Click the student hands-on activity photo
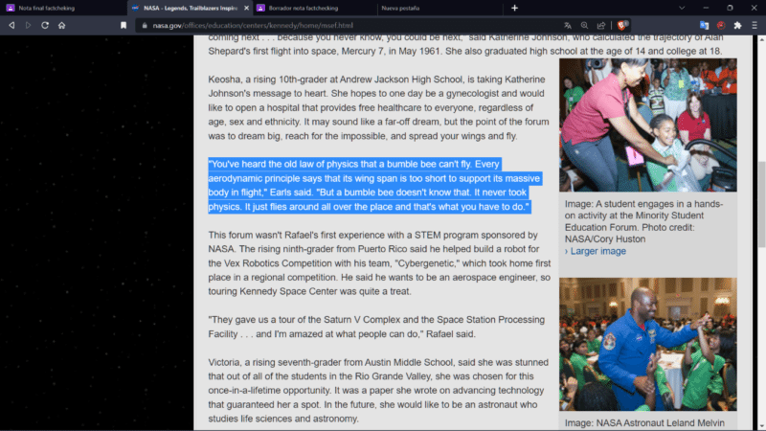The height and width of the screenshot is (431, 766). pos(647,125)
